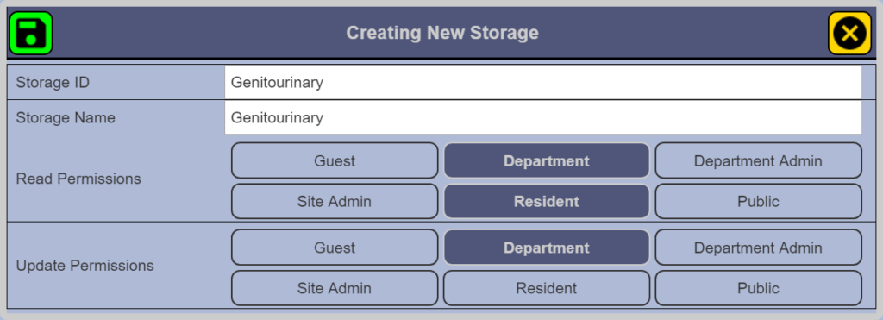Toggle Site Admin under Read Permissions

pyautogui.click(x=335, y=201)
